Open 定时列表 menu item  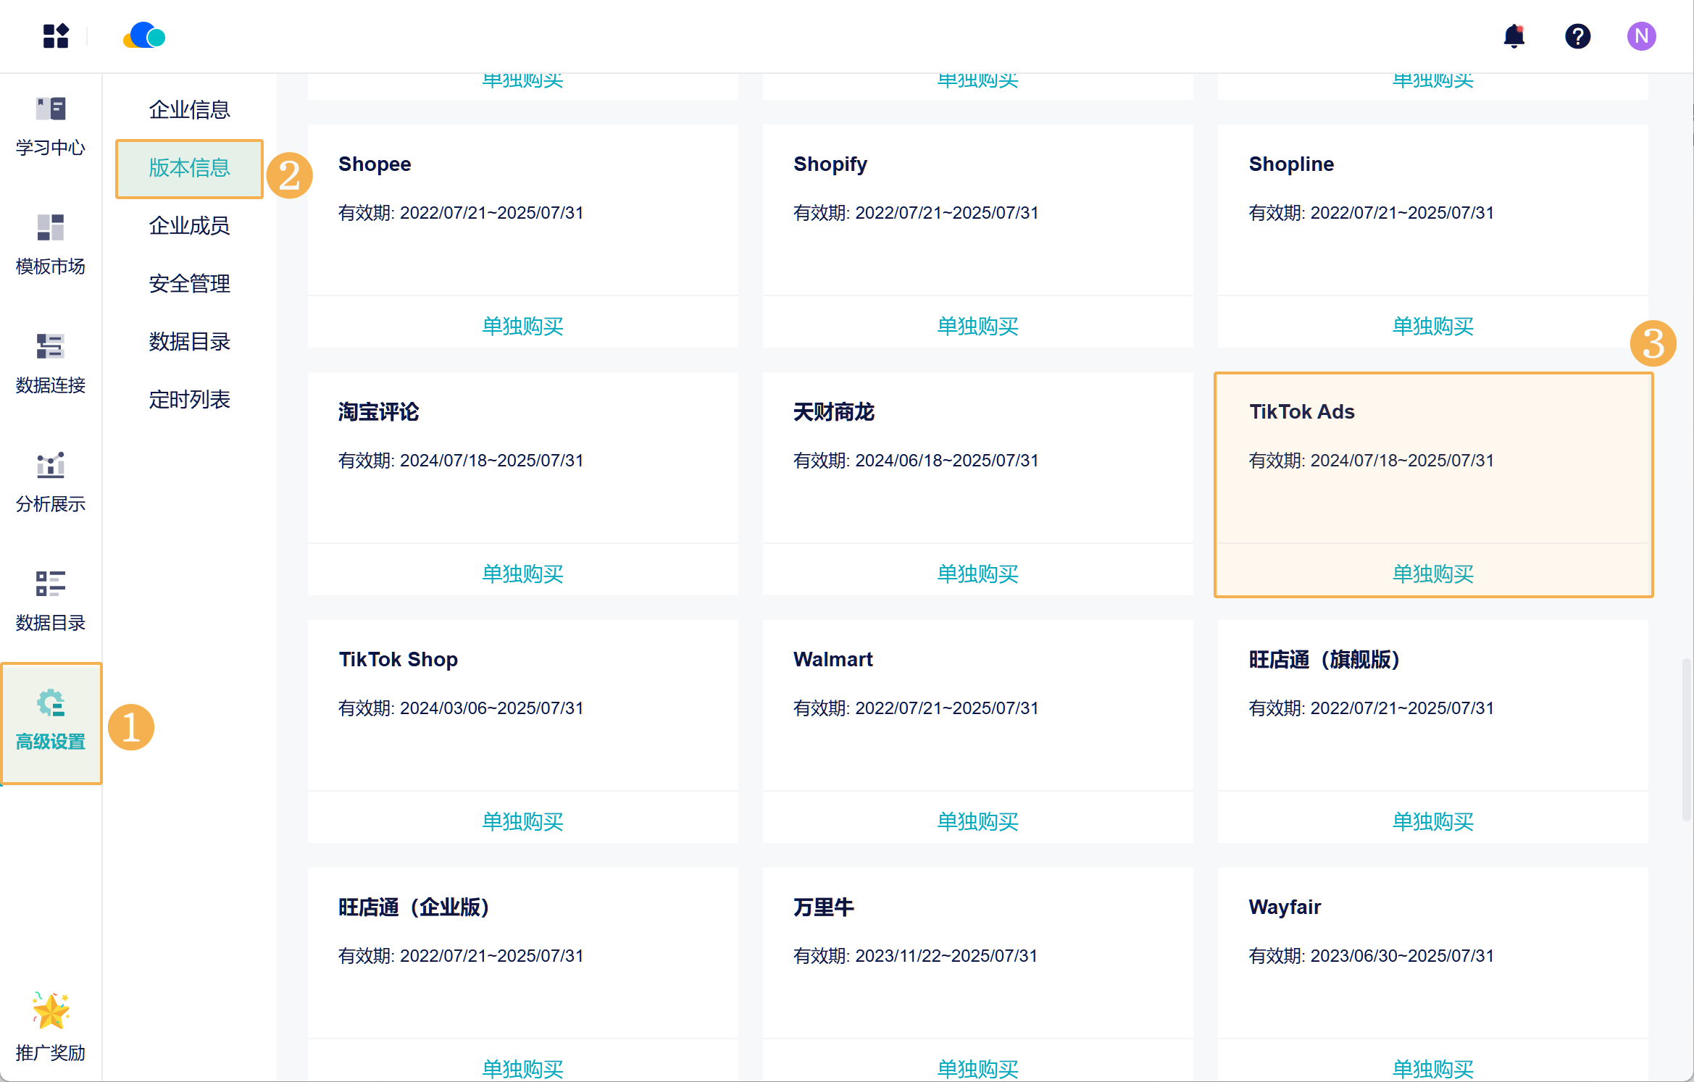click(x=189, y=400)
